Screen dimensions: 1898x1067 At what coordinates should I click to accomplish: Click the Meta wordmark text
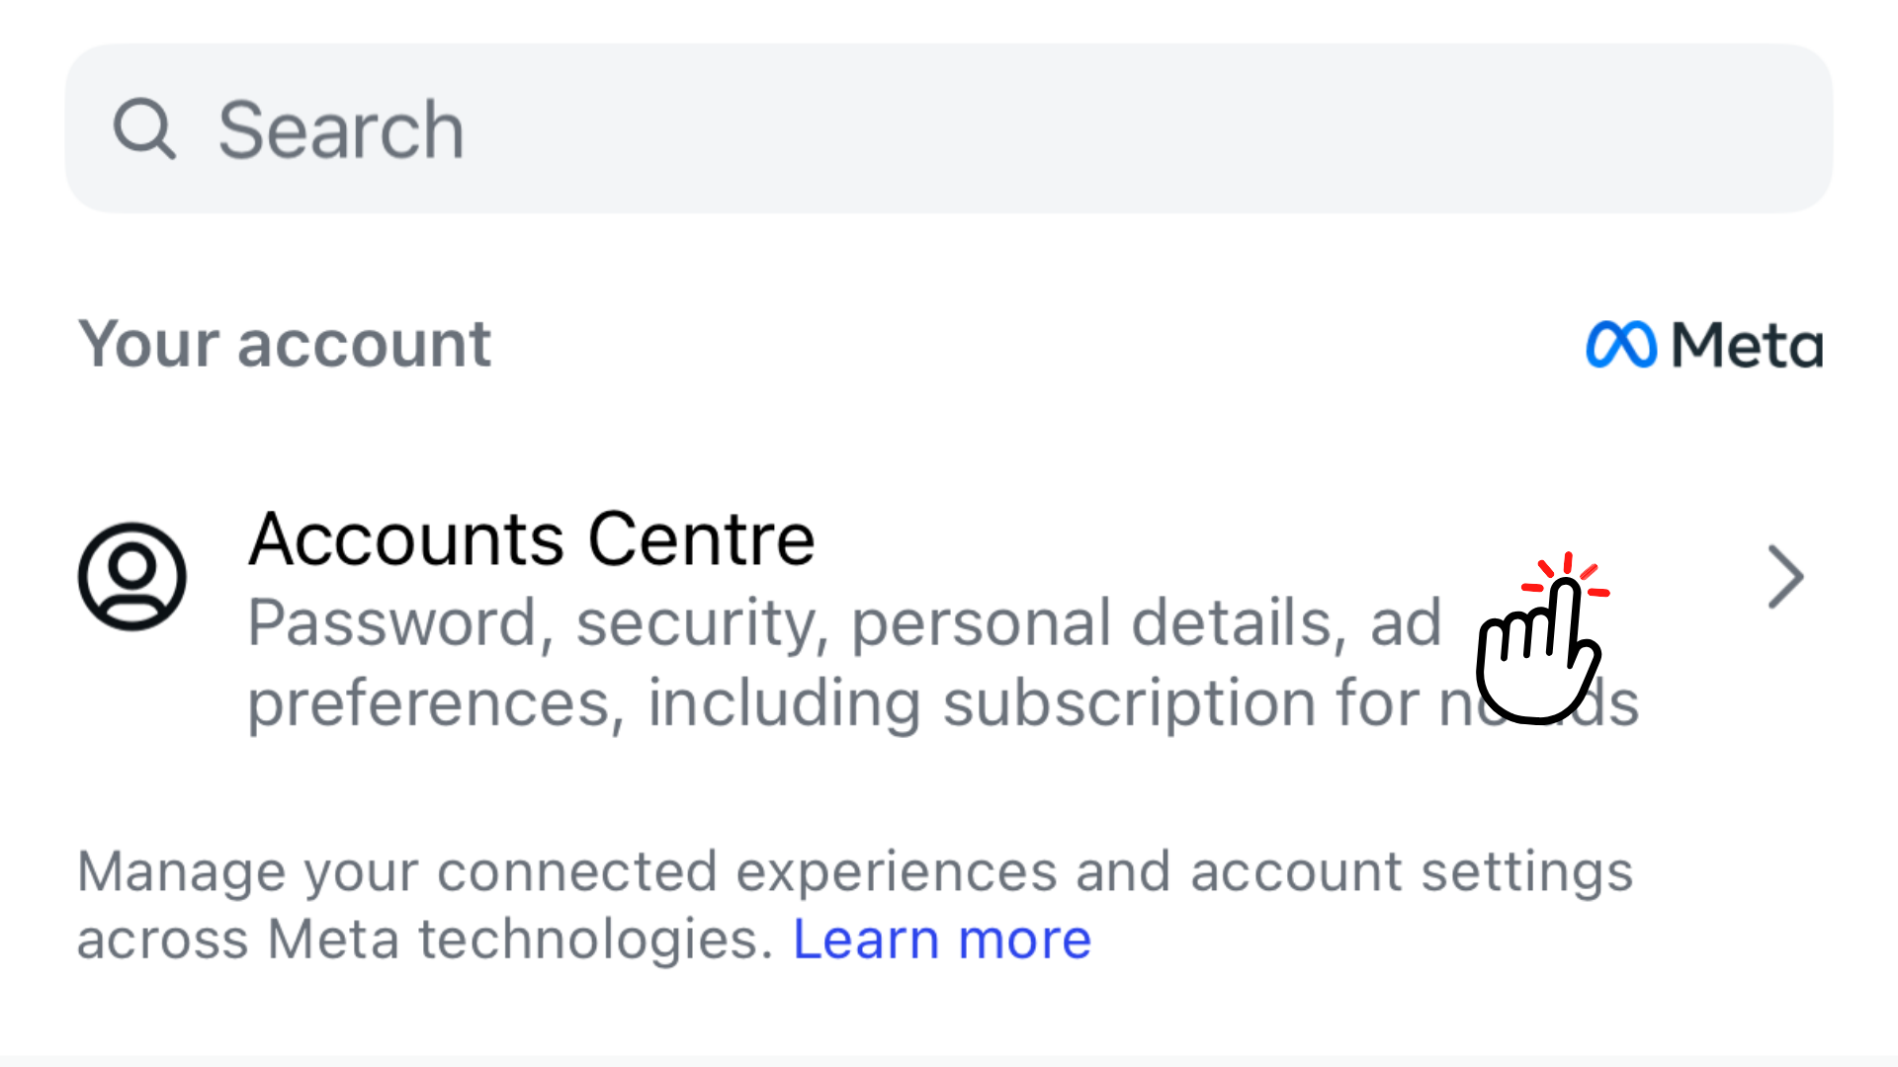(1747, 345)
